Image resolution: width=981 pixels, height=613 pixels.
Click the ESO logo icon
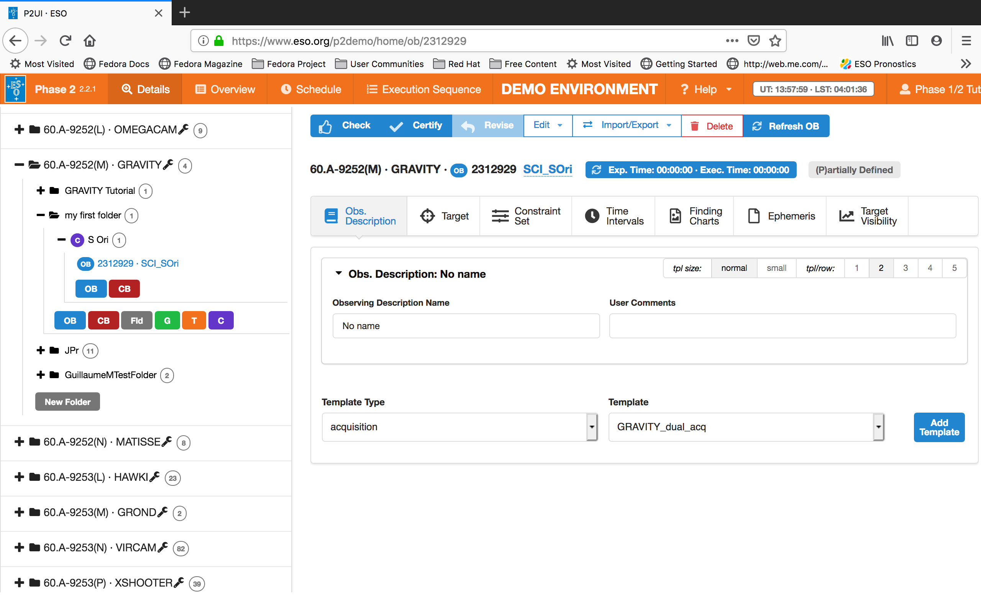[x=15, y=89]
